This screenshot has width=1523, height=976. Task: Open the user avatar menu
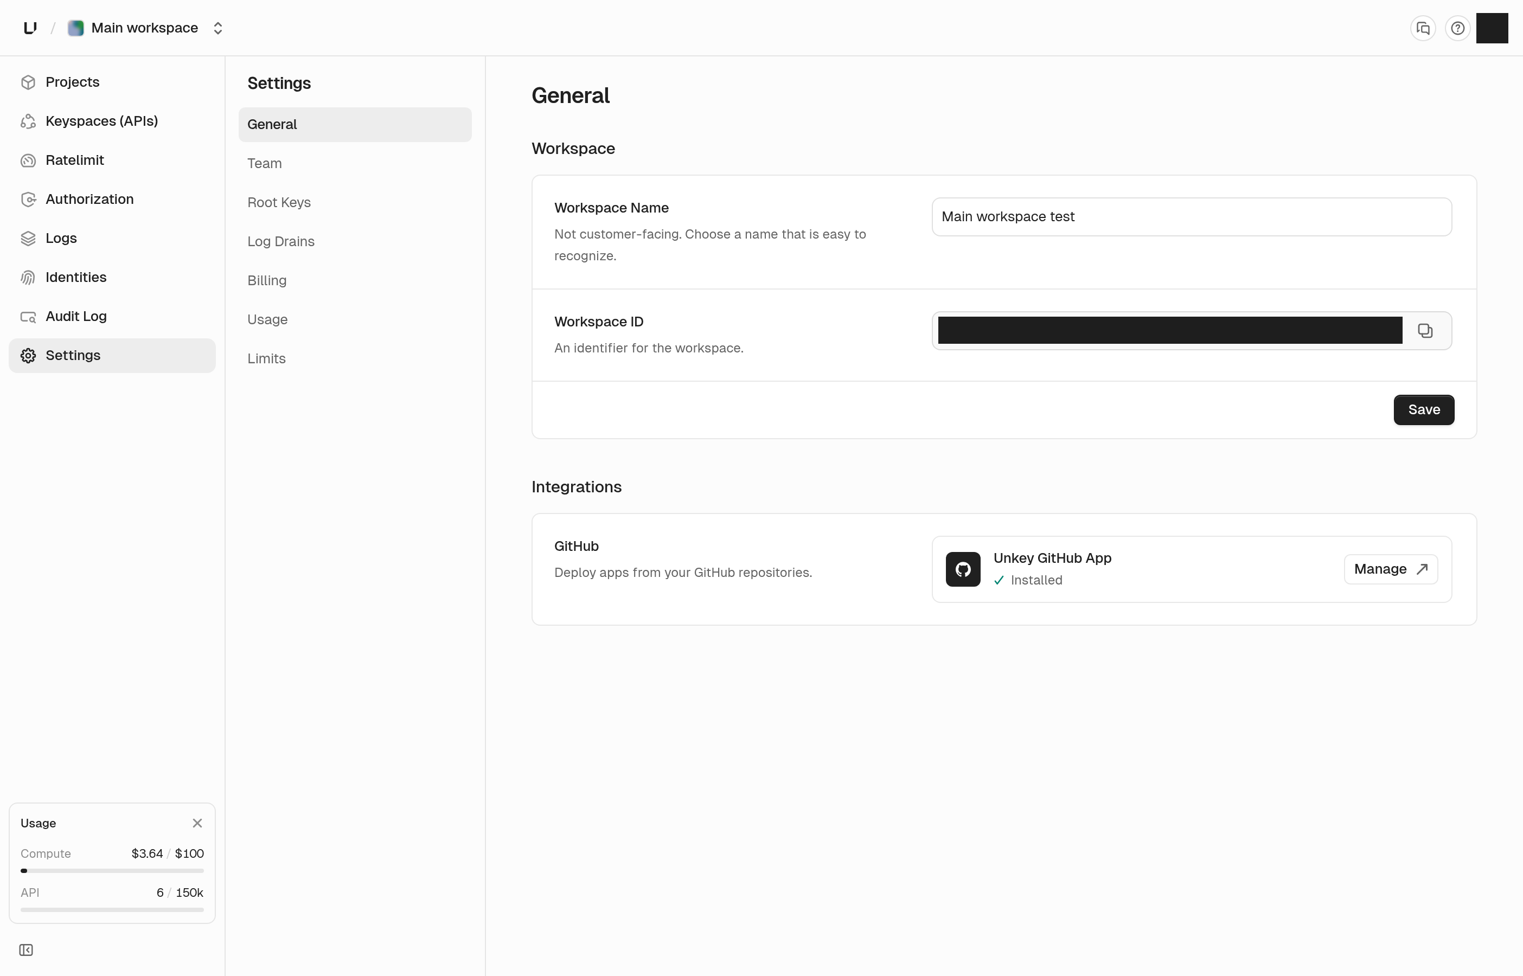point(1492,28)
